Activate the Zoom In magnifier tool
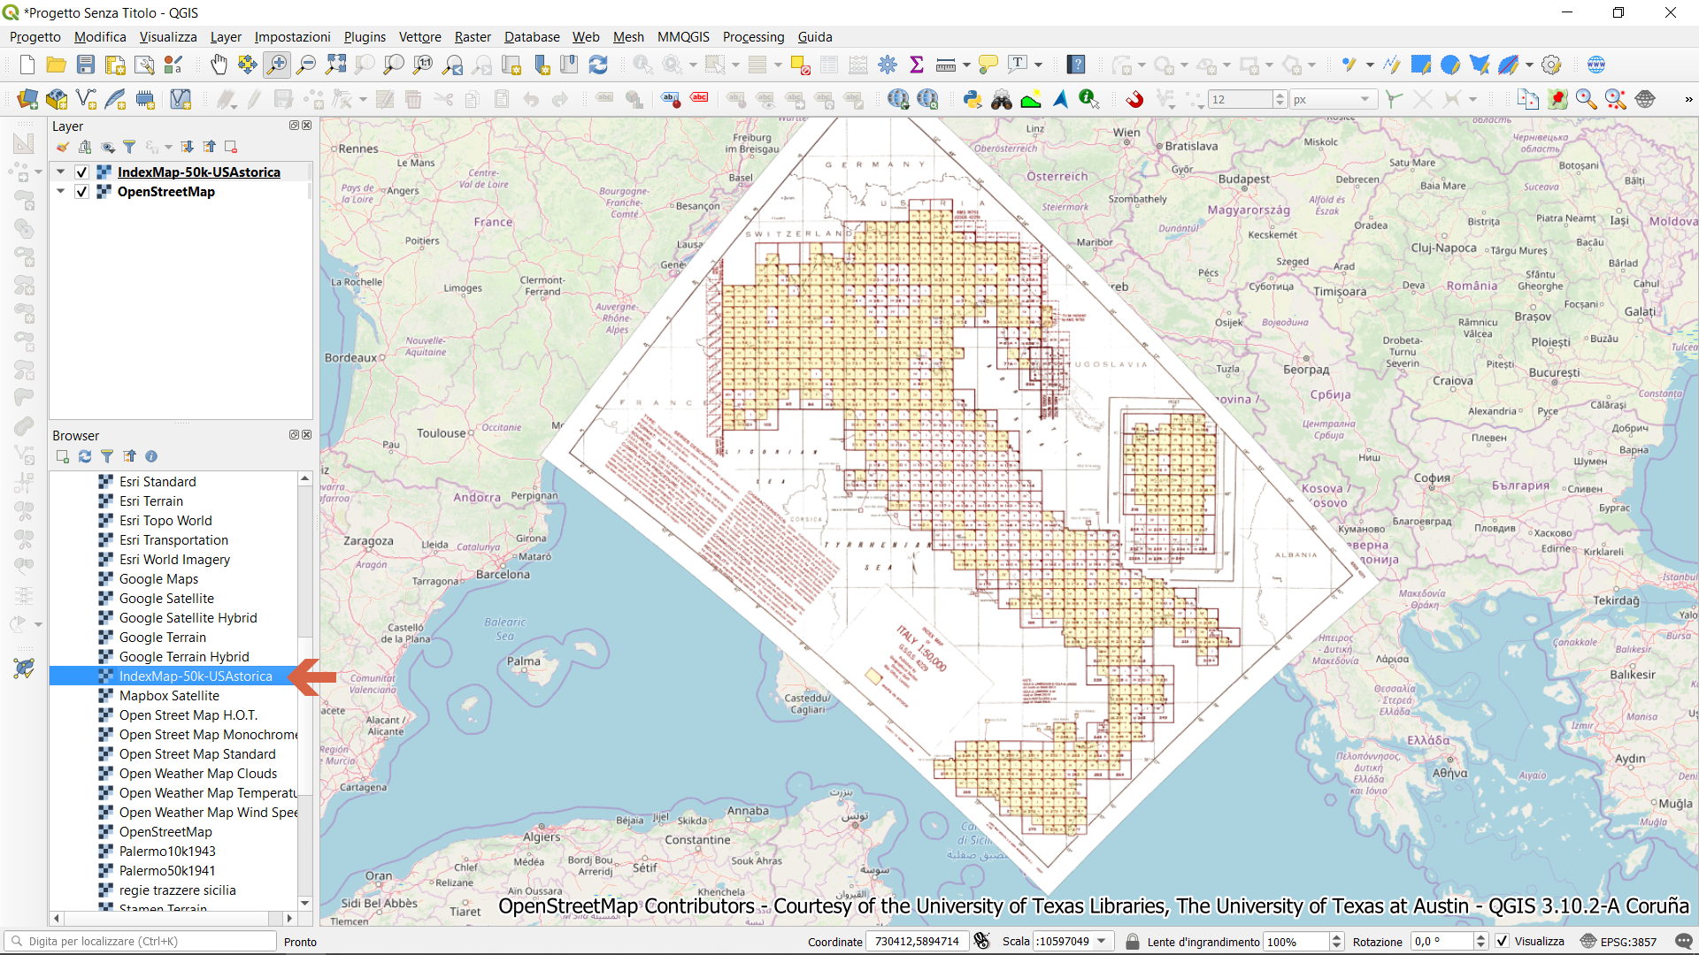 277,65
